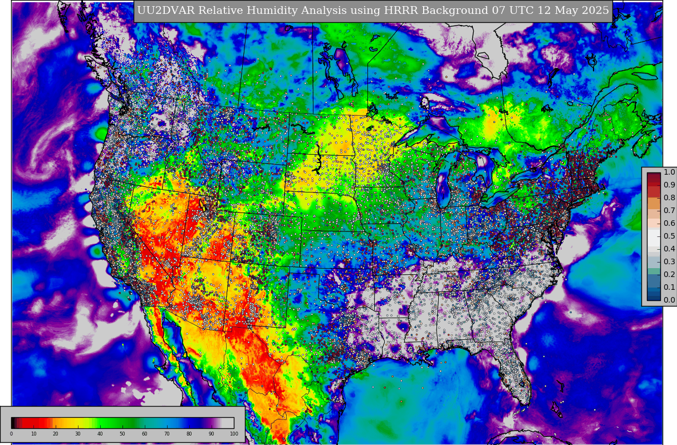Click the 100 tick label on humidity colorbar
The height and width of the screenshot is (445, 677).
pos(234,434)
